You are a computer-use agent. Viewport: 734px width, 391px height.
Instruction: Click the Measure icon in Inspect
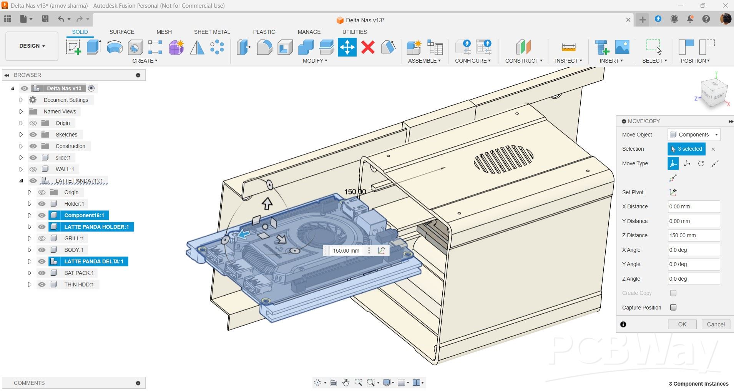pos(568,47)
